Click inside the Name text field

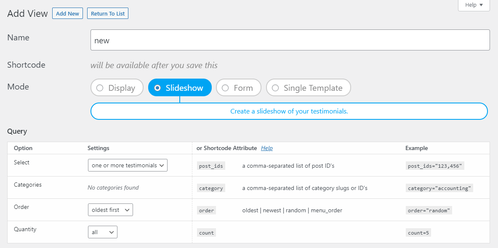[x=290, y=40]
